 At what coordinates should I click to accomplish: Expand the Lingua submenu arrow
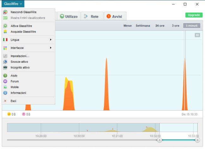(51, 40)
